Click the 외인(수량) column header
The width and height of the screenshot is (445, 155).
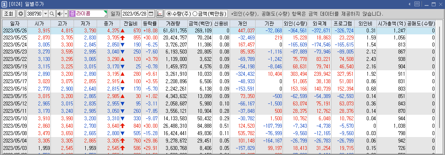pos(295,23)
